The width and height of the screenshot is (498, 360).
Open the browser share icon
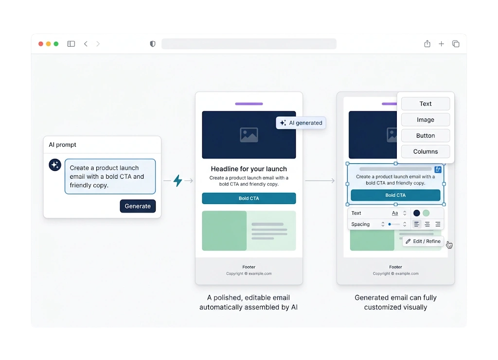pos(427,44)
